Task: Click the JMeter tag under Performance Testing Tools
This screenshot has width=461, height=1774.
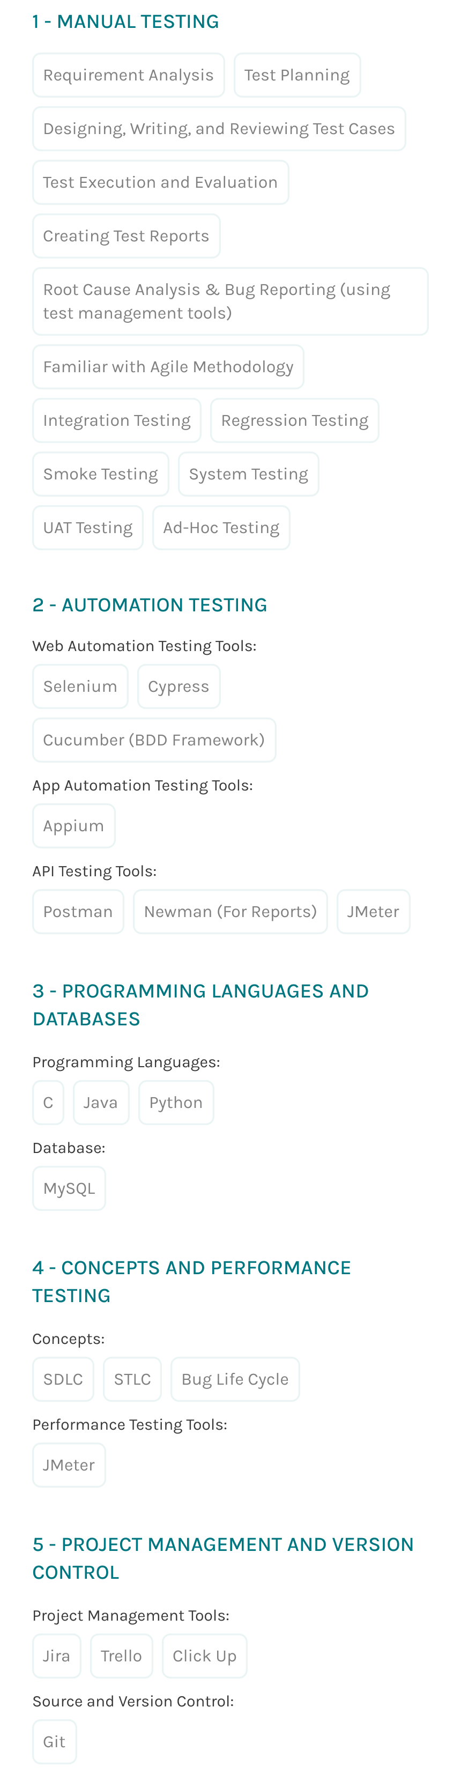Action: (x=69, y=1466)
